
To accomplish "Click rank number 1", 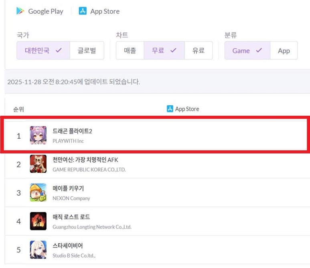I will coord(18,136).
